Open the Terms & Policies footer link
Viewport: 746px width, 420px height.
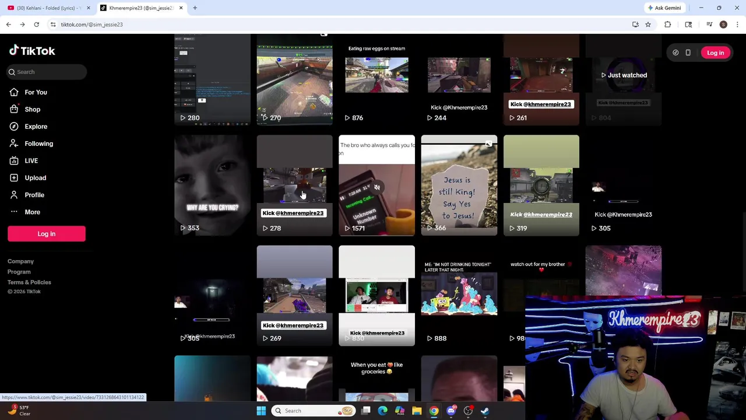[29, 282]
